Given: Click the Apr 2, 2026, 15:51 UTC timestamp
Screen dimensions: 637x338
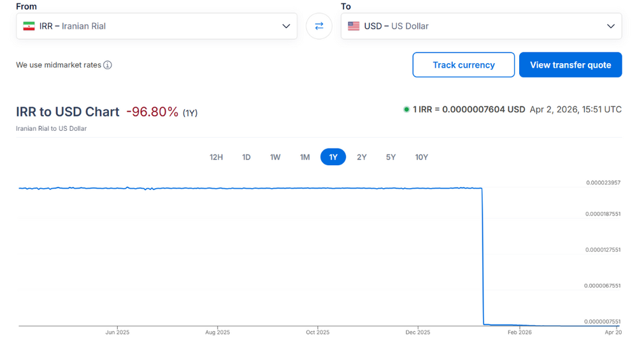Looking at the screenshot, I should tap(576, 110).
